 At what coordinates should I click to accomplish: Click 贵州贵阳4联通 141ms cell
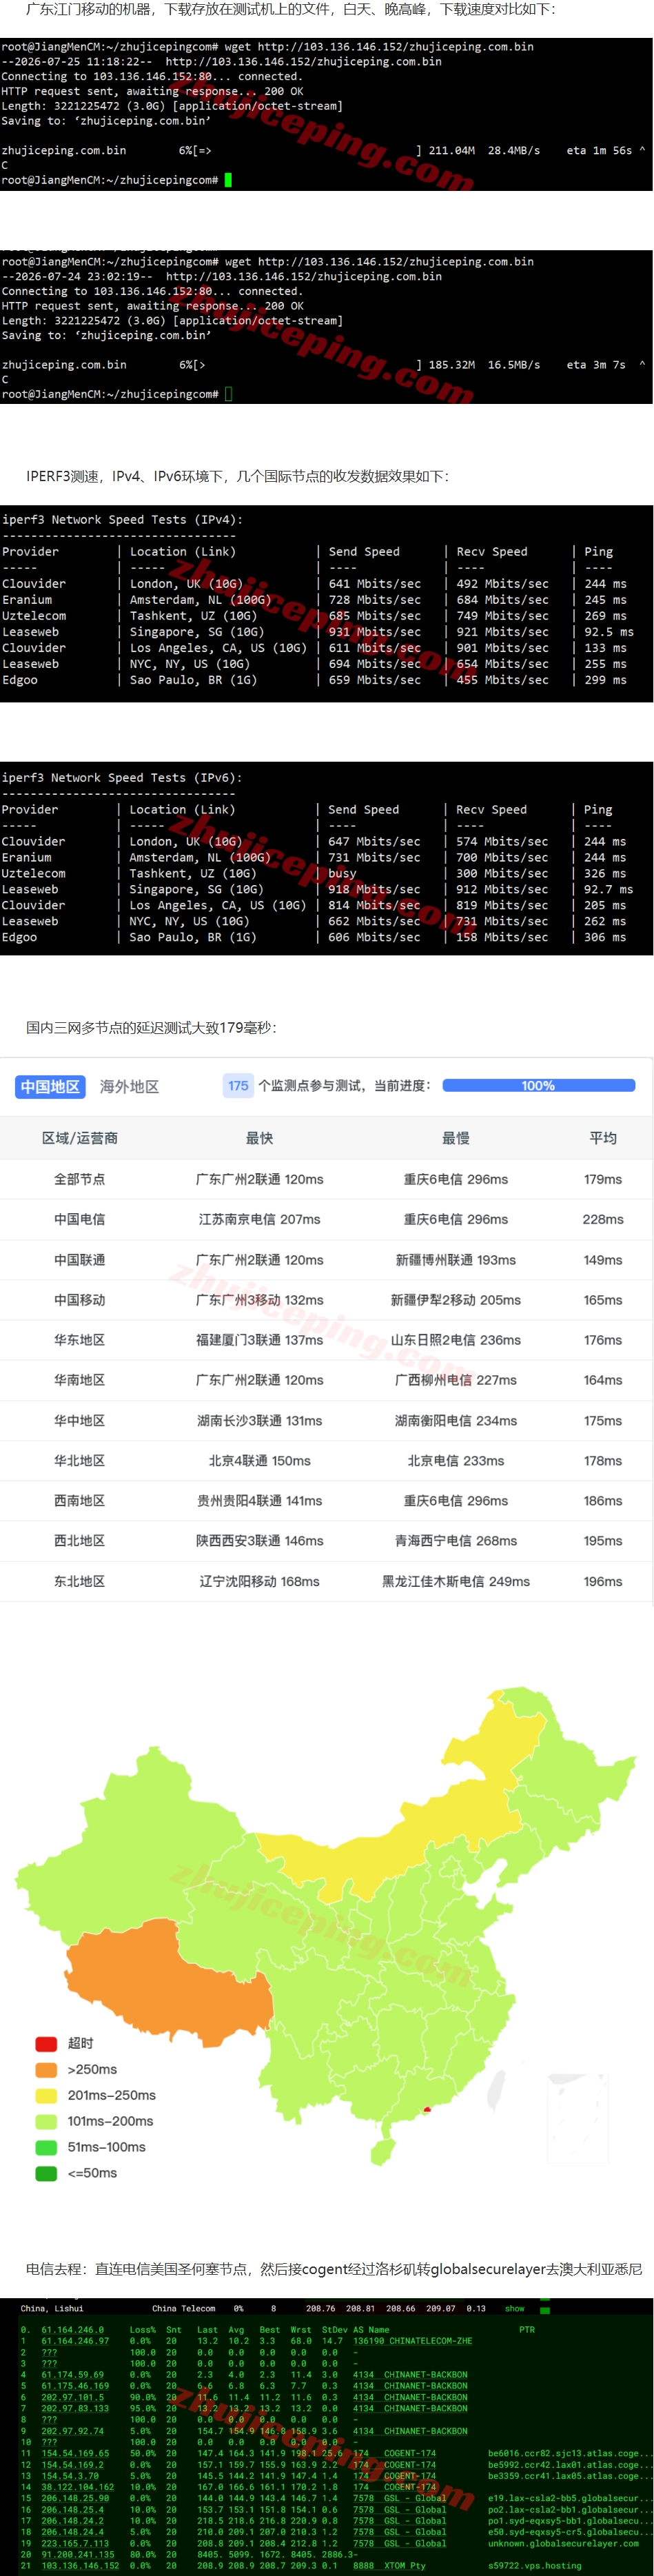pos(260,1501)
